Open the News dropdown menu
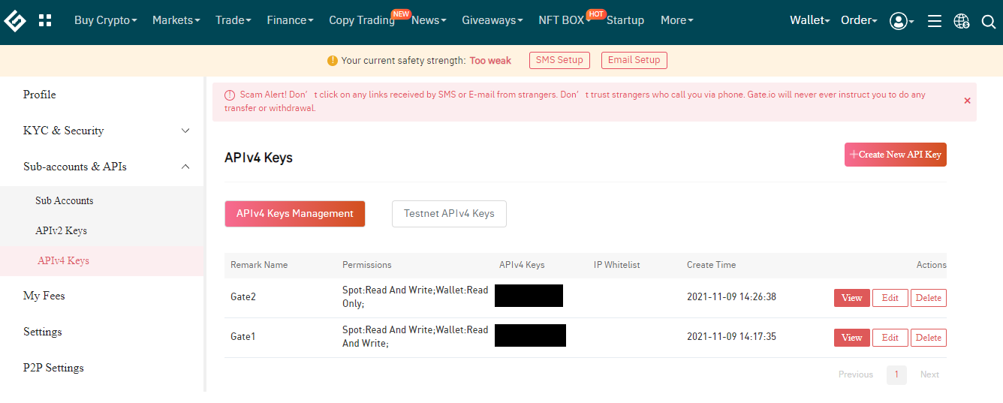 (x=429, y=20)
